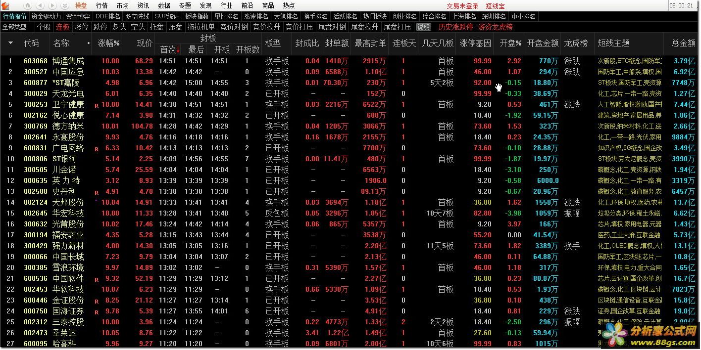Click the 说明 button
The height and width of the screenshot is (350, 701).
pyautogui.click(x=423, y=27)
